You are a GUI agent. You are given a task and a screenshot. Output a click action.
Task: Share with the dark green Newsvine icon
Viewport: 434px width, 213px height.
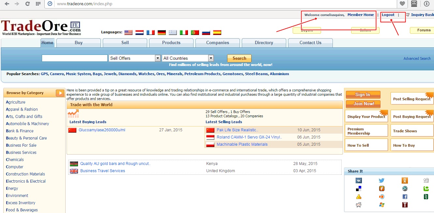(426, 197)
